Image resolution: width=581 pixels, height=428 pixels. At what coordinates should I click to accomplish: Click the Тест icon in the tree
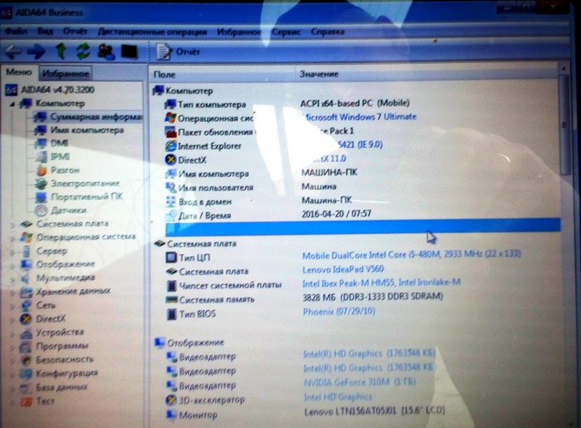pyautogui.click(x=26, y=401)
